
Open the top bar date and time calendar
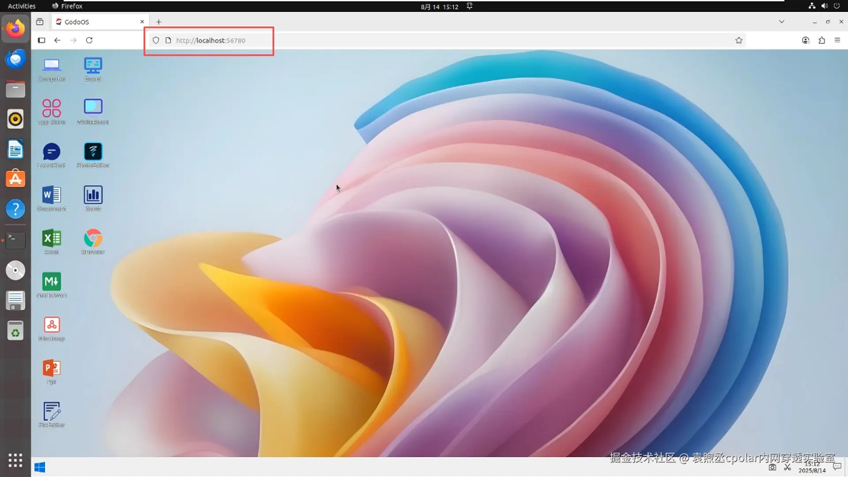439,6
